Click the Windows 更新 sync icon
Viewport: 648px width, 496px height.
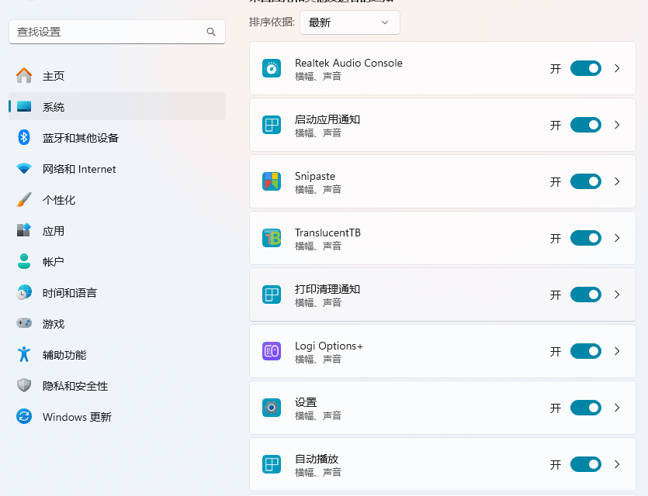(x=24, y=417)
